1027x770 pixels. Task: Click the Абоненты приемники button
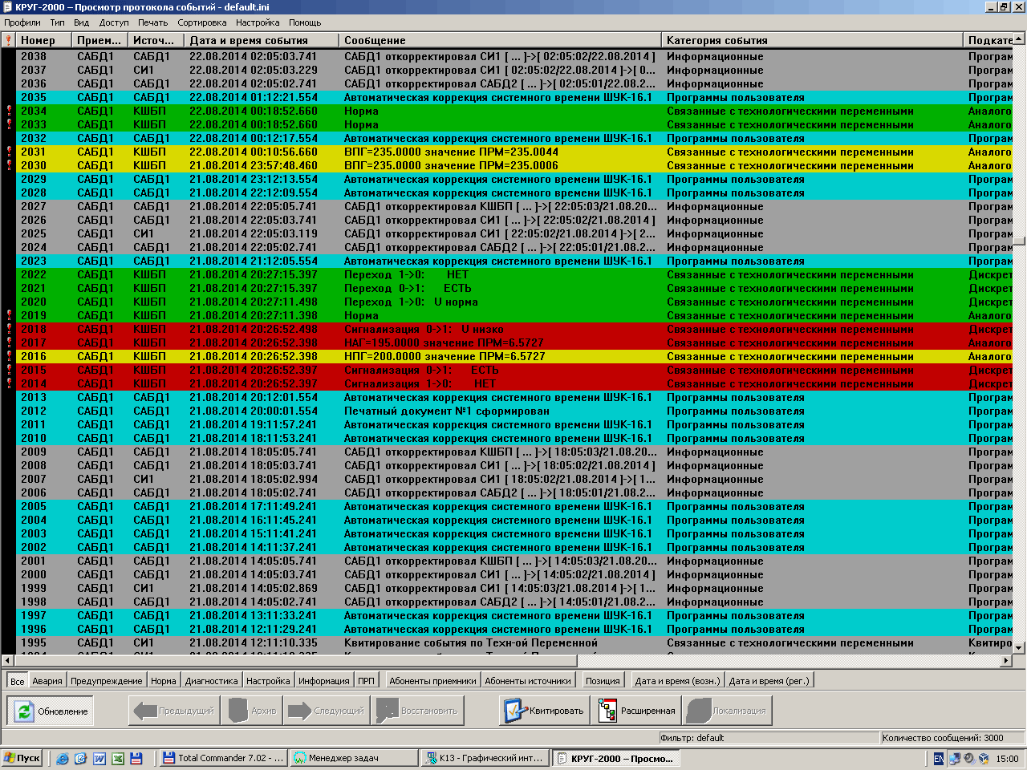(x=432, y=681)
